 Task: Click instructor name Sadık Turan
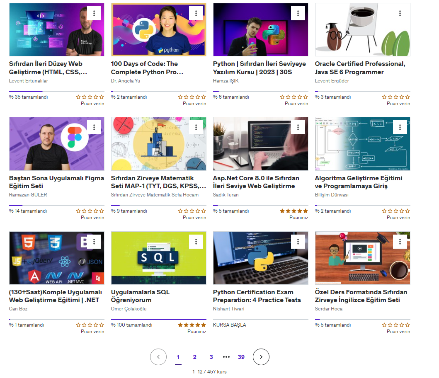(226, 195)
